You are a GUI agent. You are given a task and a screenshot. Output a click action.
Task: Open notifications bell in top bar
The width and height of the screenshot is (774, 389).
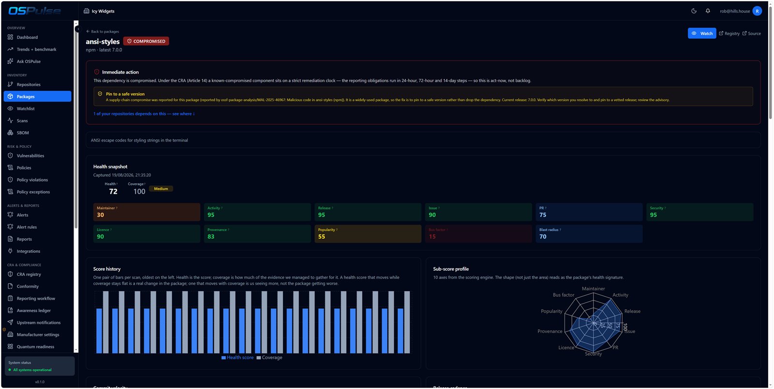click(x=708, y=11)
